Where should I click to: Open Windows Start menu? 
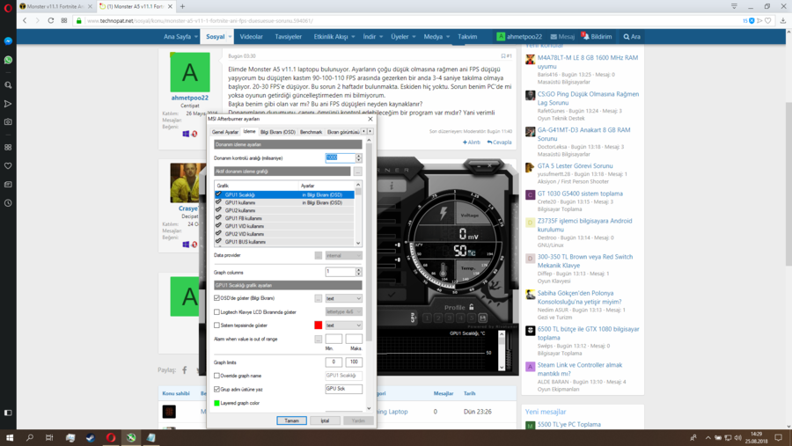pyautogui.click(x=10, y=437)
